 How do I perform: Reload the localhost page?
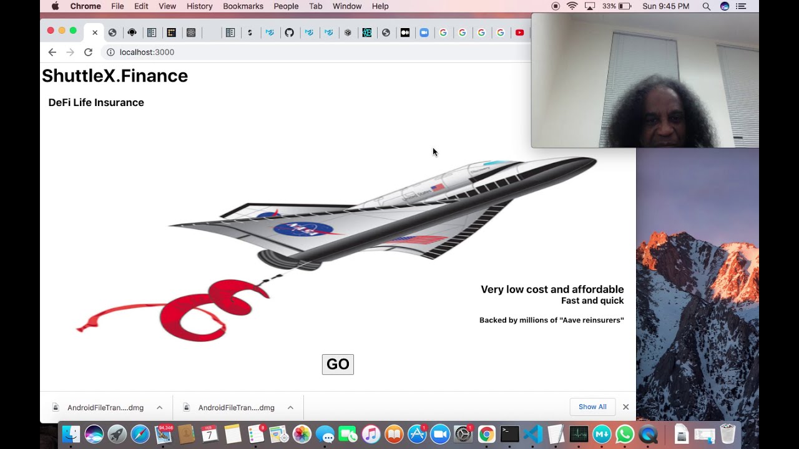(88, 52)
